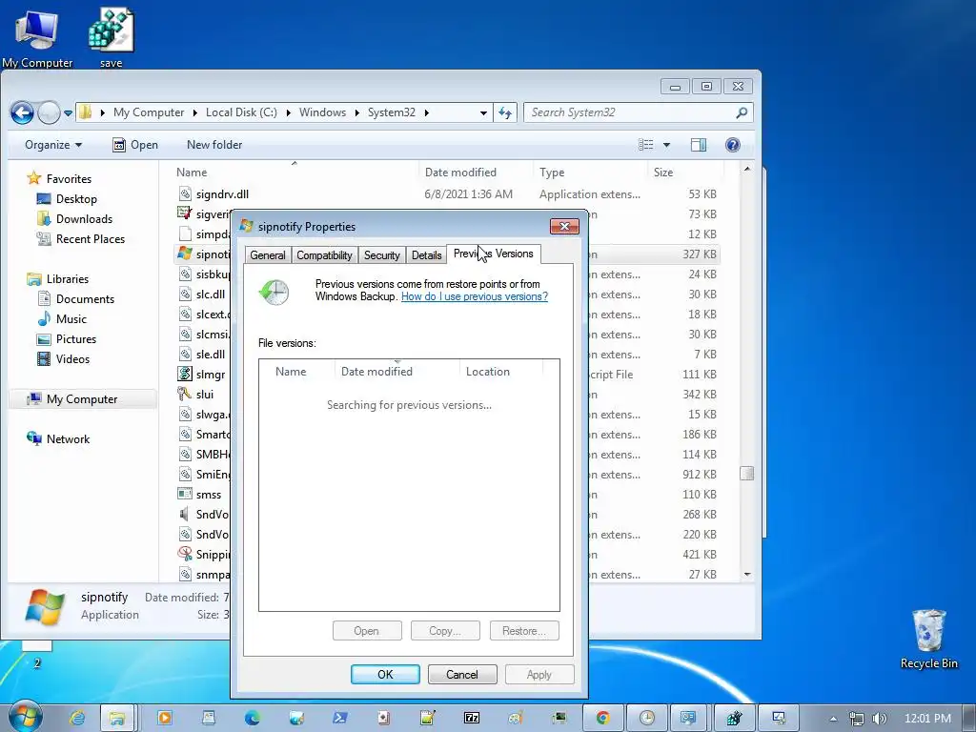Open 'How do I use previous versions?' link
The height and width of the screenshot is (732, 976).
[475, 296]
